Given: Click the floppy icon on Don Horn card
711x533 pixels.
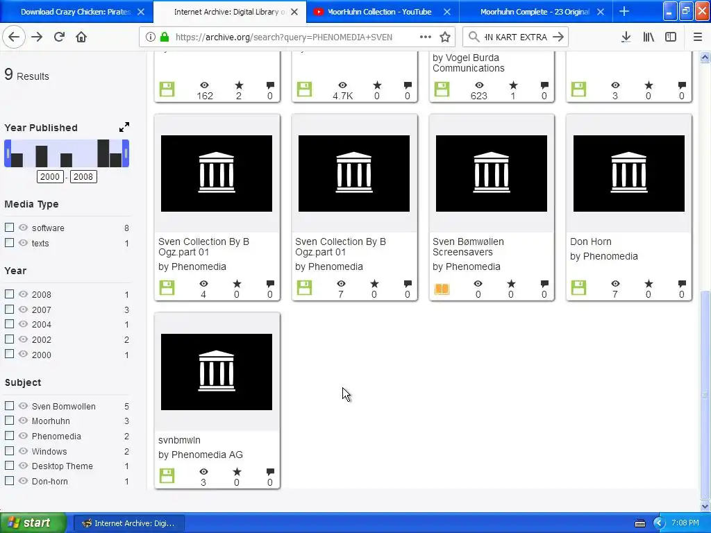Looking at the screenshot, I should point(578,287).
